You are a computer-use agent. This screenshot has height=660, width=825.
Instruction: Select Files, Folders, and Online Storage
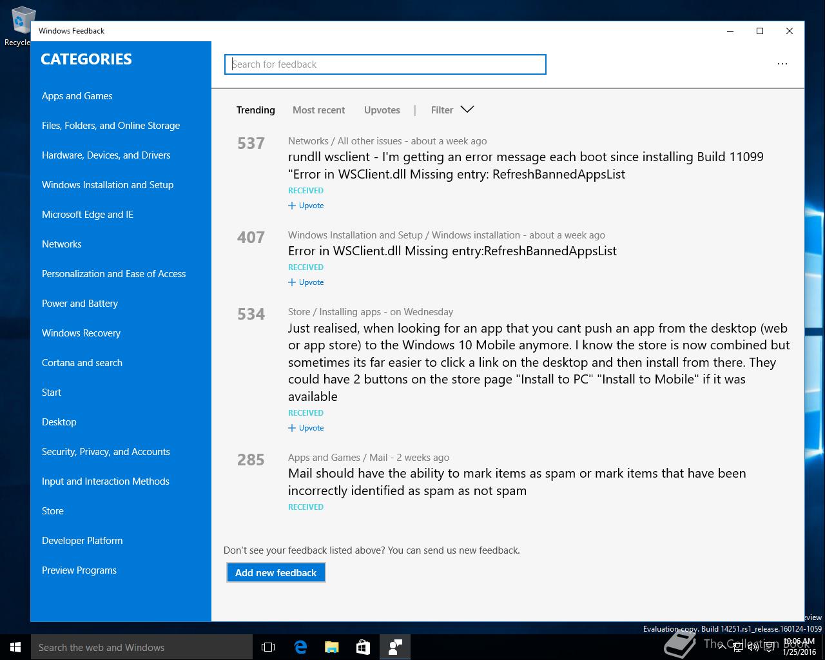[x=111, y=126]
